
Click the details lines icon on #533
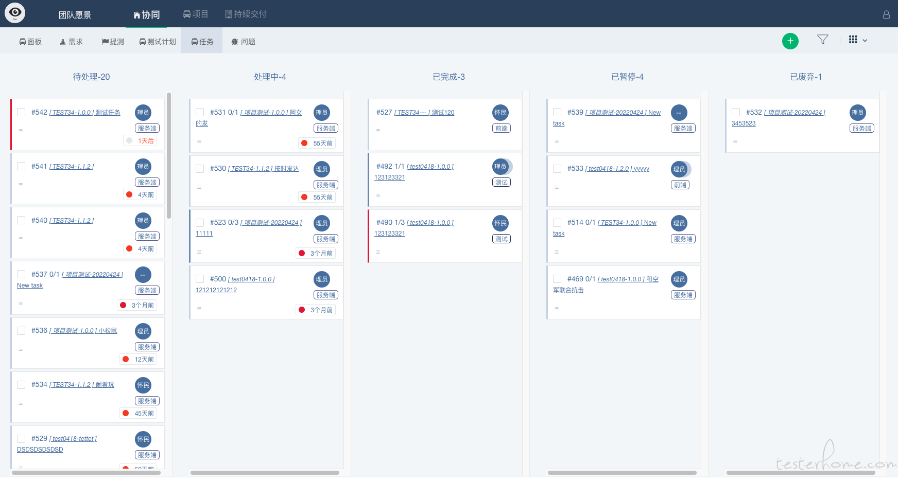coord(557,187)
